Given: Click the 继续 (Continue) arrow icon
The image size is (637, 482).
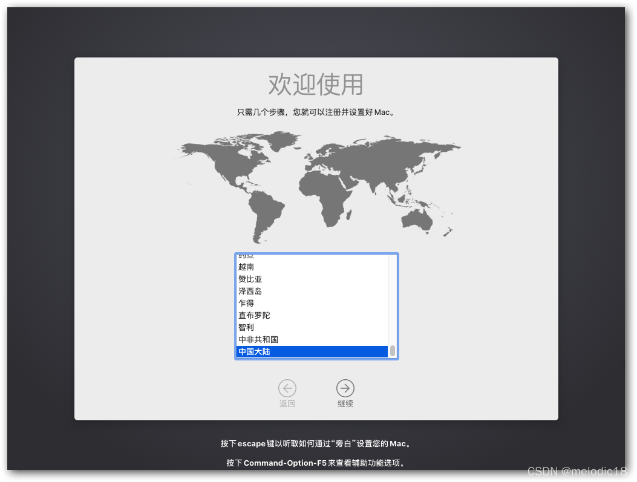Looking at the screenshot, I should pyautogui.click(x=345, y=388).
